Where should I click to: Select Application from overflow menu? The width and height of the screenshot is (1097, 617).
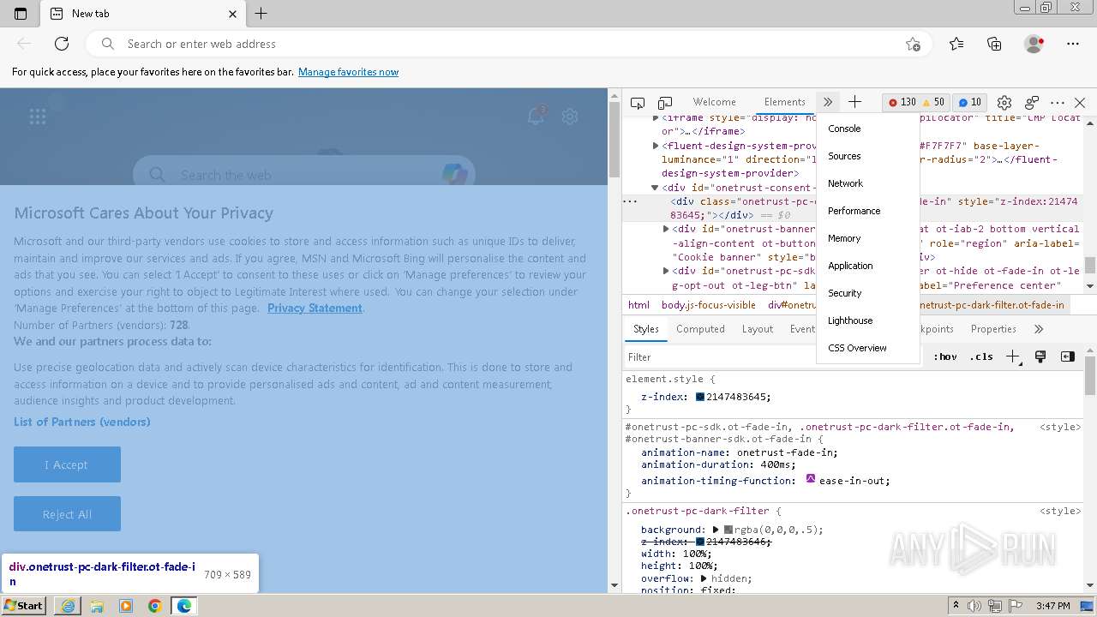pyautogui.click(x=868, y=266)
